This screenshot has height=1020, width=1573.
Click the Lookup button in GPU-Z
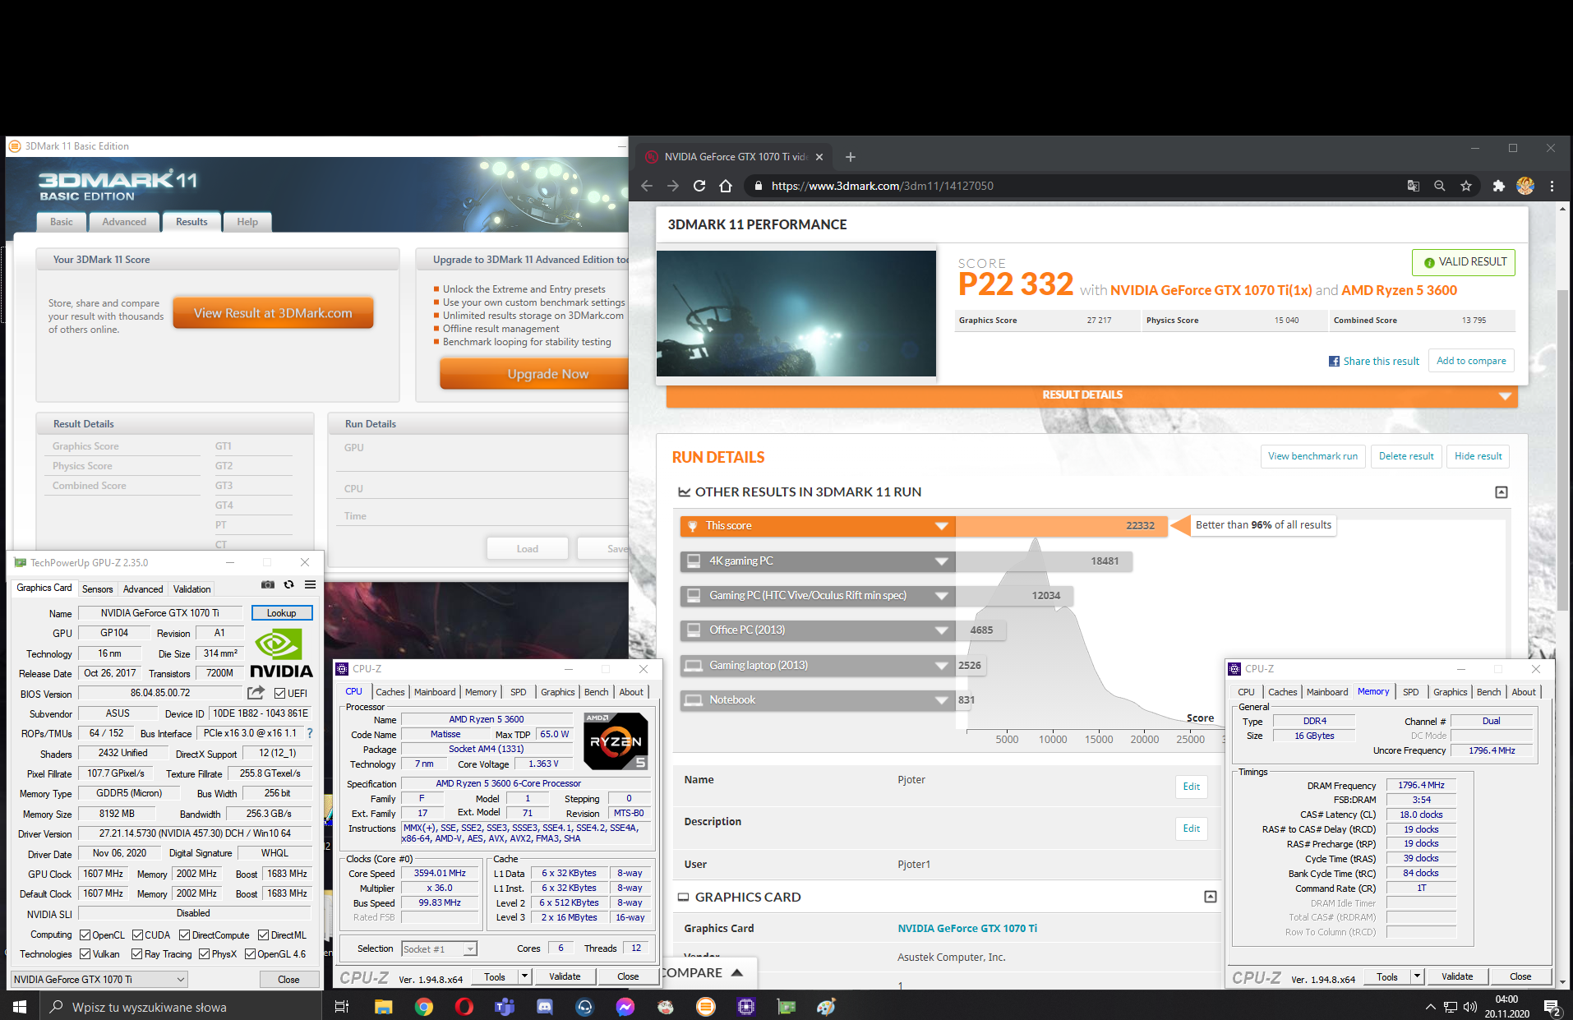click(x=281, y=613)
